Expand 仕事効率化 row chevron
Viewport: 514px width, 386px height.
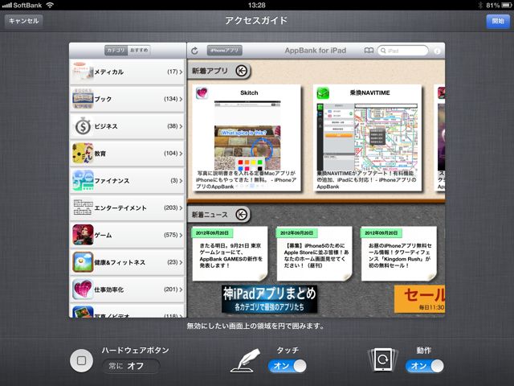181,289
